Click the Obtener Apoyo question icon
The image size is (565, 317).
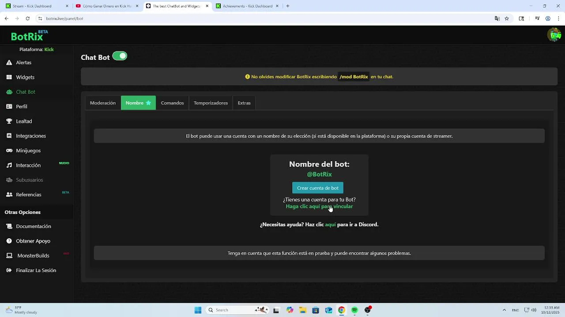coord(9,241)
